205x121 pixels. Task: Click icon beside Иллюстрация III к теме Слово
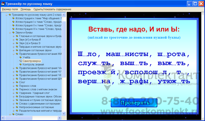[x=13, y=29]
